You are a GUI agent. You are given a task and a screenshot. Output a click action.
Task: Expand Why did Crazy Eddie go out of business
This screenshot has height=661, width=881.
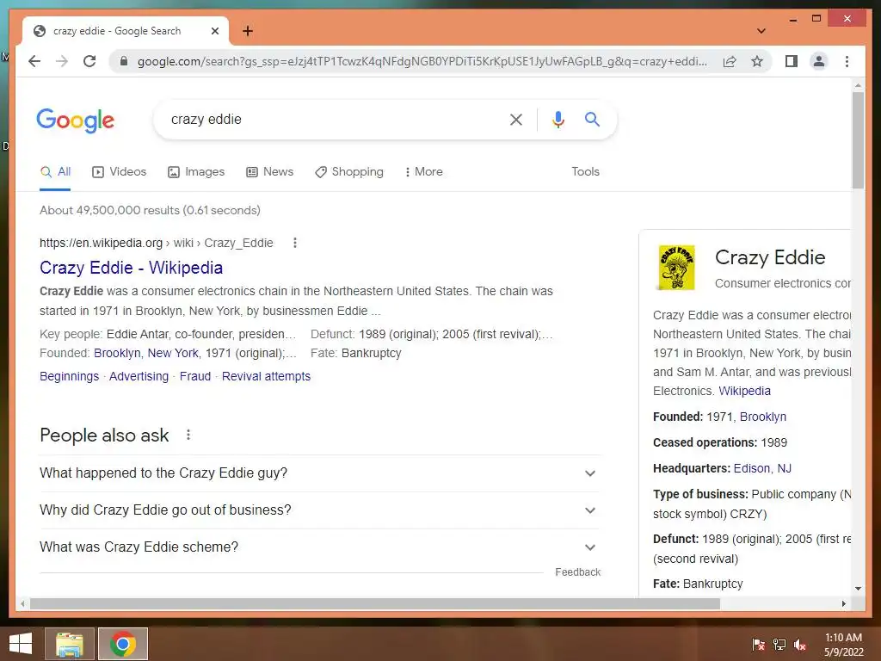(319, 510)
